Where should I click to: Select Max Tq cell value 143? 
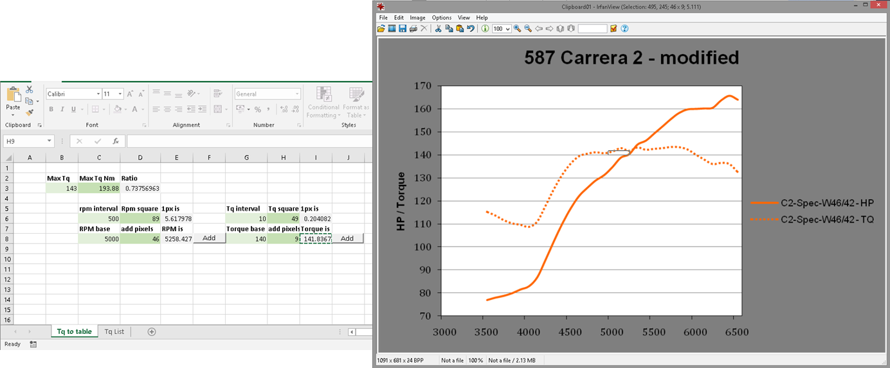62,188
